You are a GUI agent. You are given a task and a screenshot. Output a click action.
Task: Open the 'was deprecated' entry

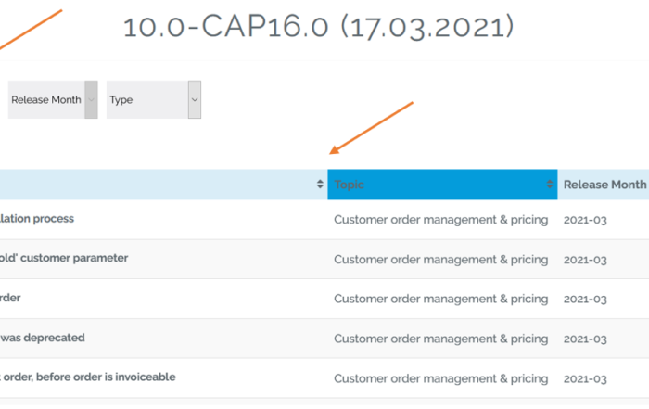(x=43, y=338)
